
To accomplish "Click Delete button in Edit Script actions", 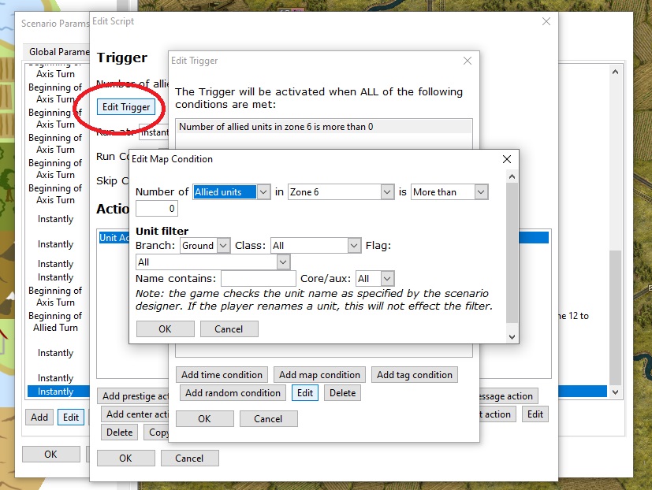I will click(119, 432).
